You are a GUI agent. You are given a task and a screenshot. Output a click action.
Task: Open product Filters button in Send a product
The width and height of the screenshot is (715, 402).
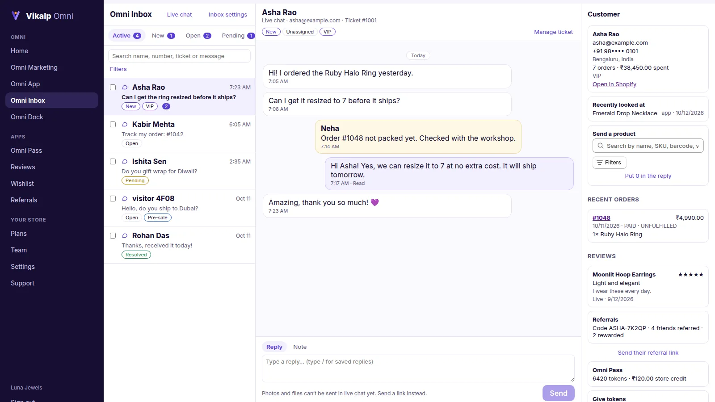(610, 163)
